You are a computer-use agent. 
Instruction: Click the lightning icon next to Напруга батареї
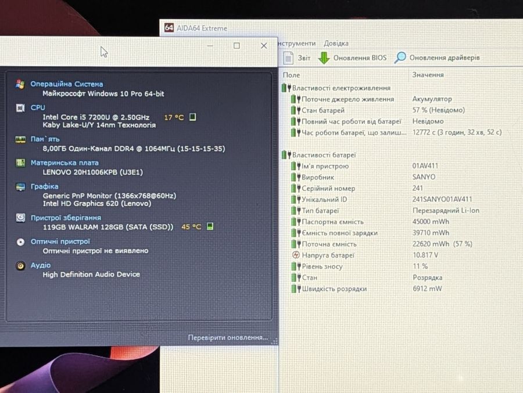(296, 255)
